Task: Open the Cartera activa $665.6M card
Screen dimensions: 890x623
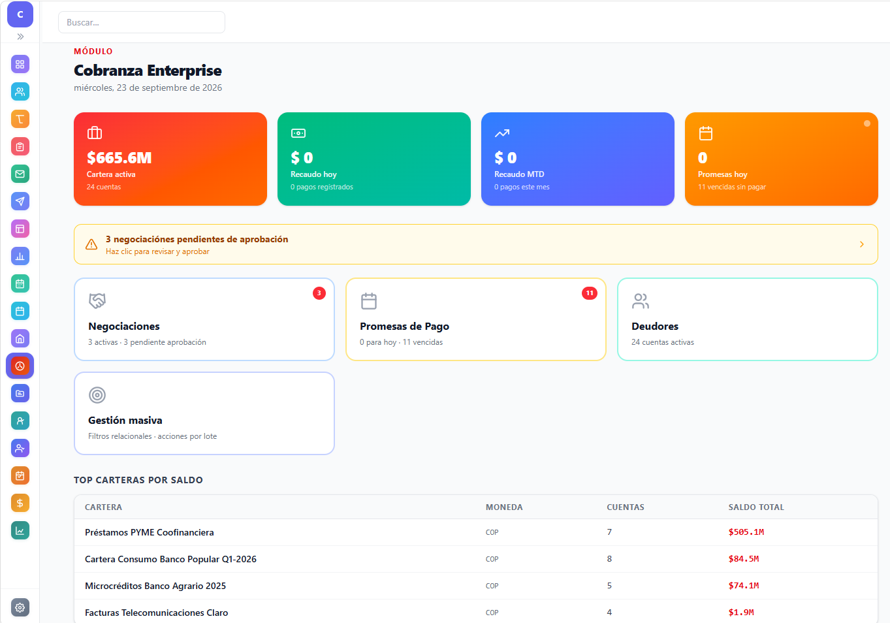Action: (x=170, y=159)
